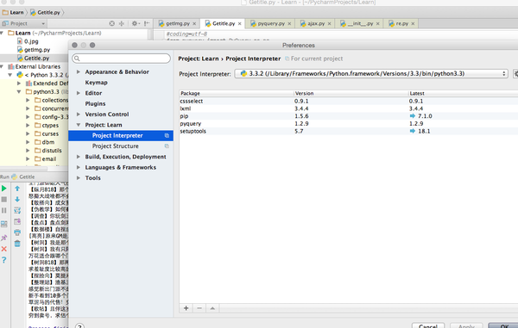Select the pip package row

pos(349,116)
